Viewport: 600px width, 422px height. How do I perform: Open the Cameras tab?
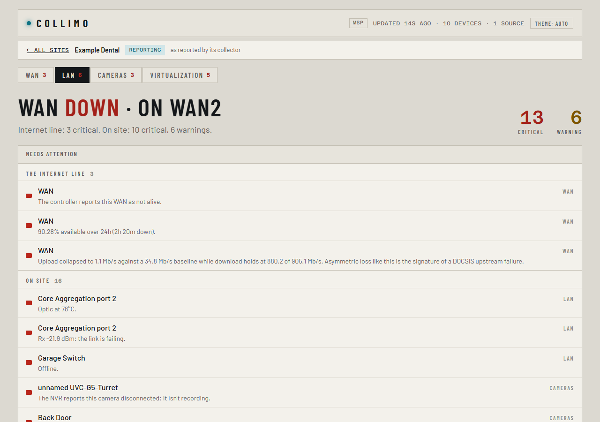pos(116,75)
